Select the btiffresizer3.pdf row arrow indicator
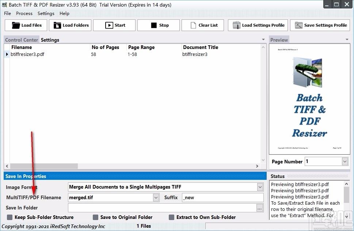The height and width of the screenshot is (231, 354). tap(7, 54)
